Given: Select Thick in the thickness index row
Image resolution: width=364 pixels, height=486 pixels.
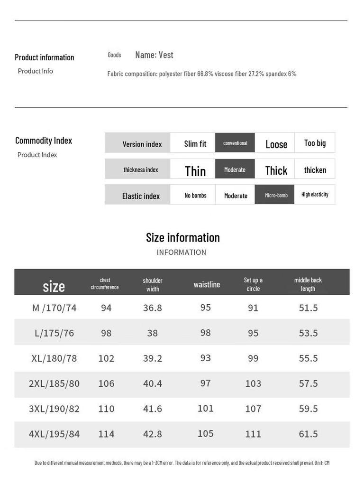Looking at the screenshot, I should (276, 170).
